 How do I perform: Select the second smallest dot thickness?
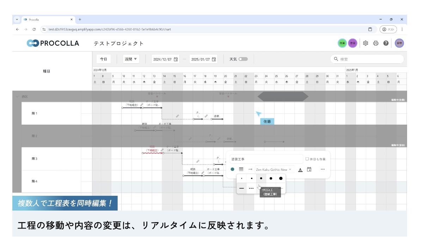(251, 179)
